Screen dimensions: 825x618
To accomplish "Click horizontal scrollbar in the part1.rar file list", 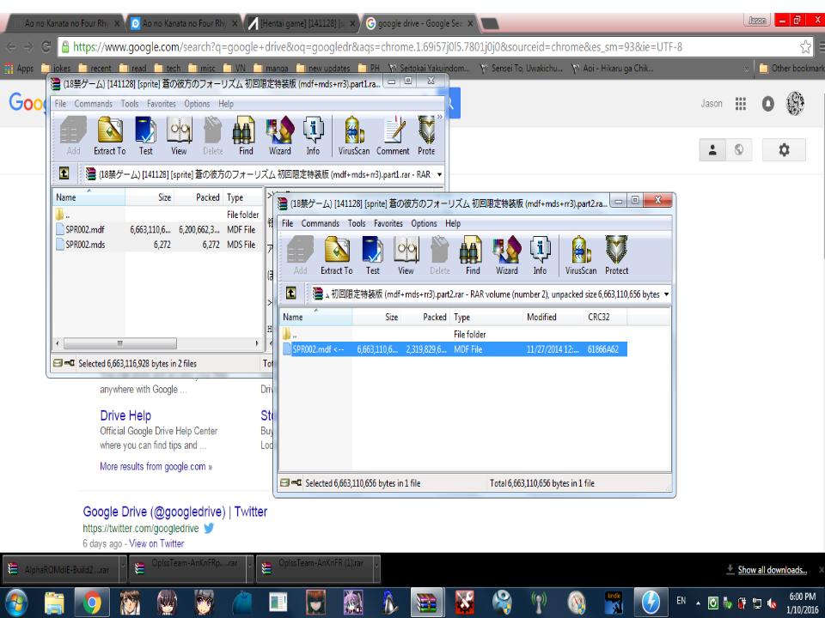I will coord(155,343).
